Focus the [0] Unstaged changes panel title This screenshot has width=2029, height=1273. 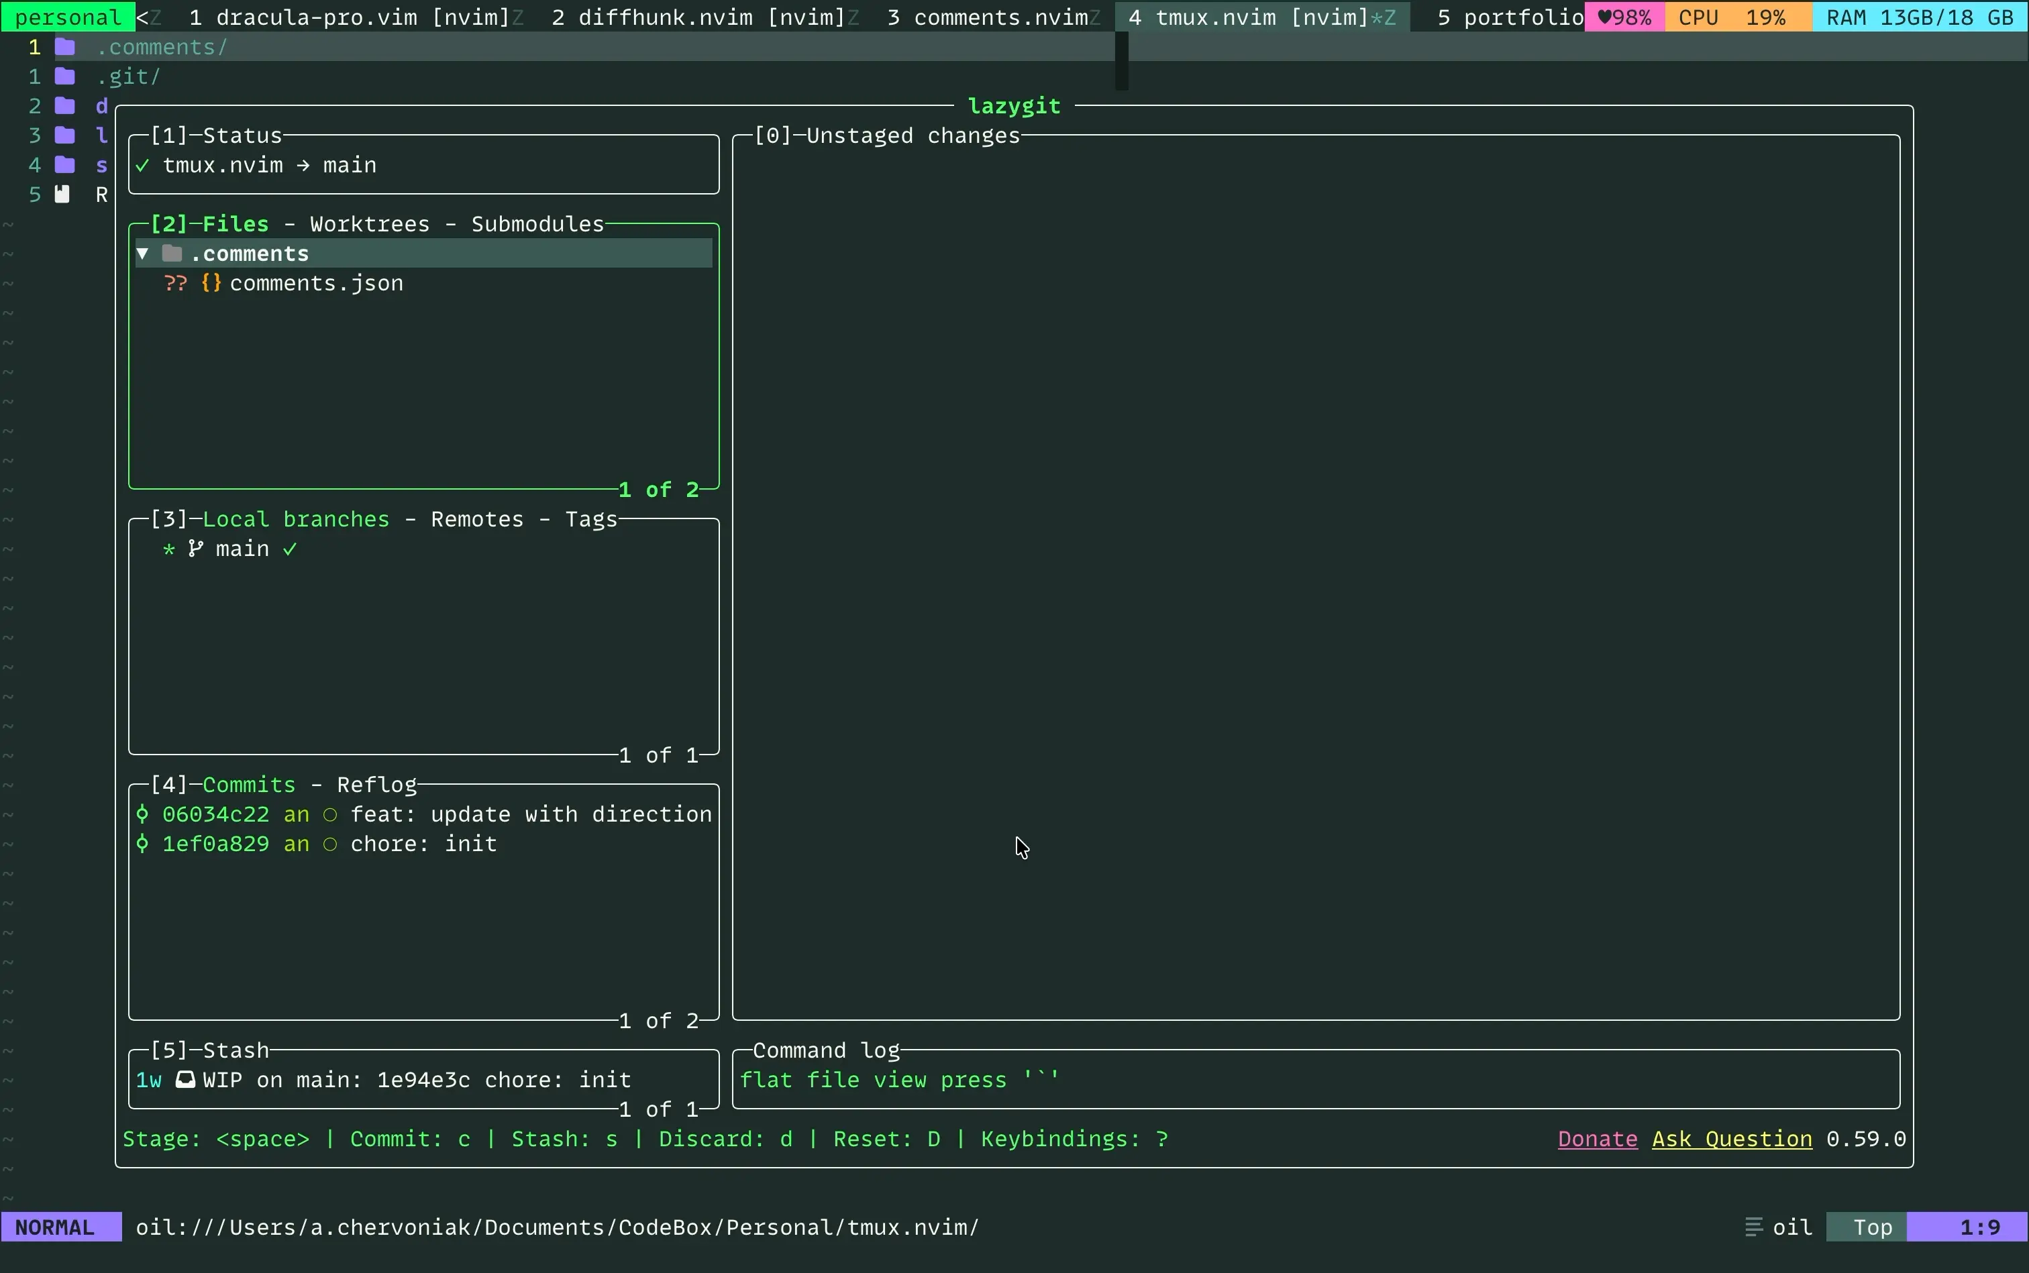click(887, 135)
